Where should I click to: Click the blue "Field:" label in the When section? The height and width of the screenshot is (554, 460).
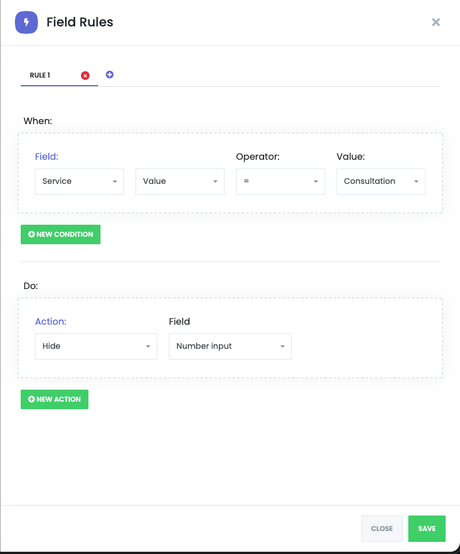click(47, 156)
